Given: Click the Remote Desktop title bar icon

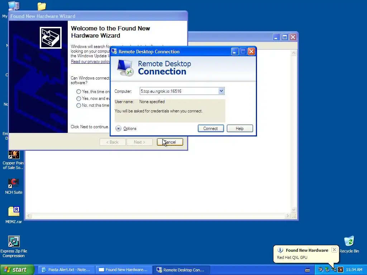Looking at the screenshot, I should pos(114,52).
